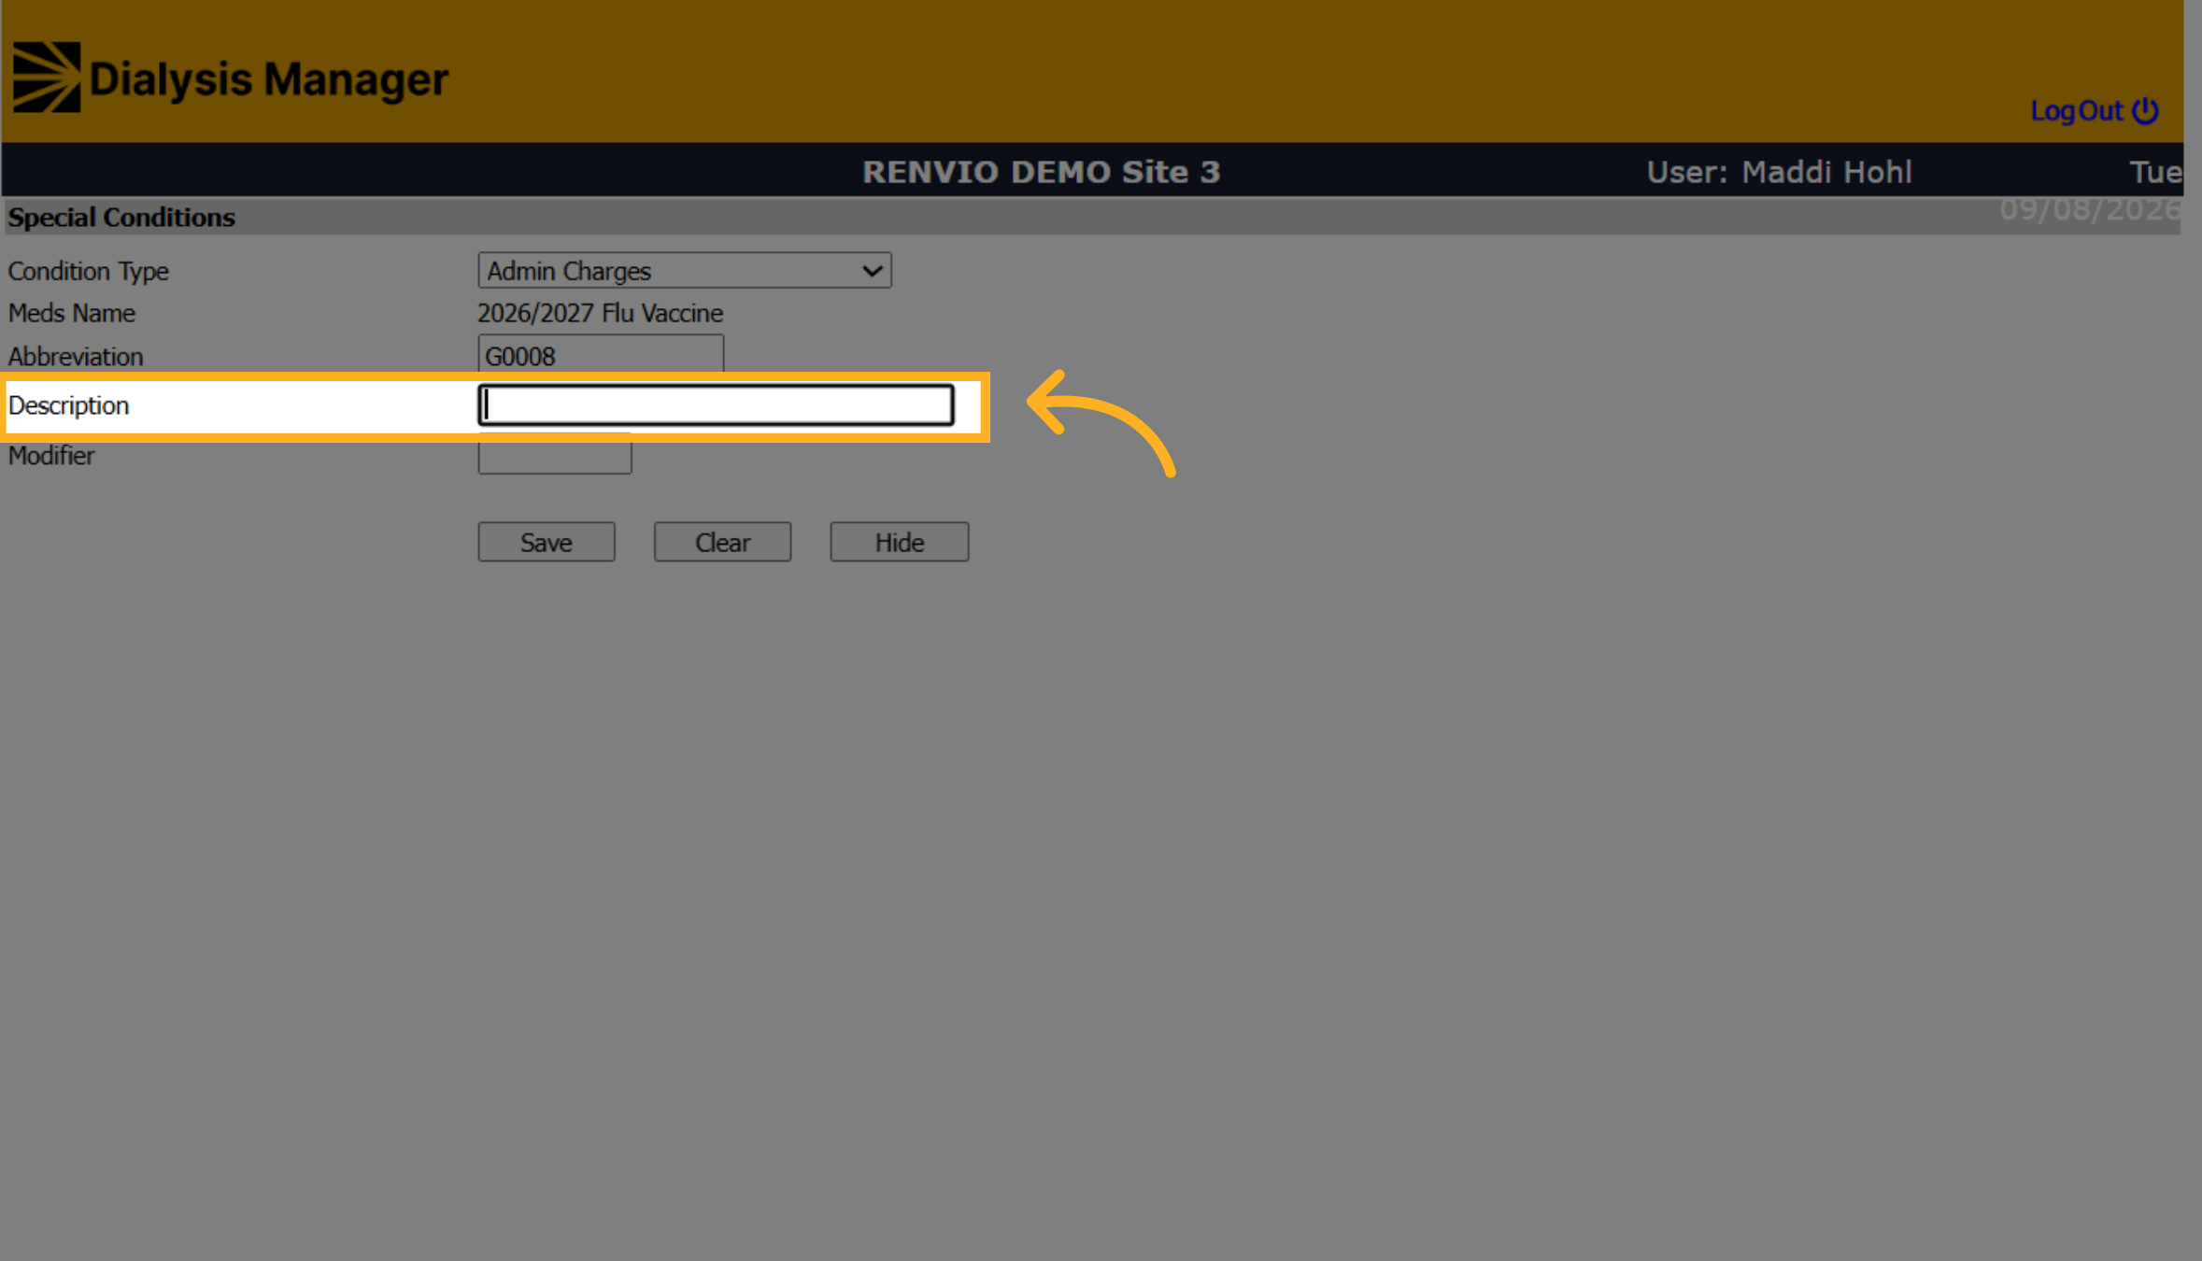Click the "User: Maddi Hohl" label
The image size is (2202, 1261).
pyautogui.click(x=1780, y=172)
